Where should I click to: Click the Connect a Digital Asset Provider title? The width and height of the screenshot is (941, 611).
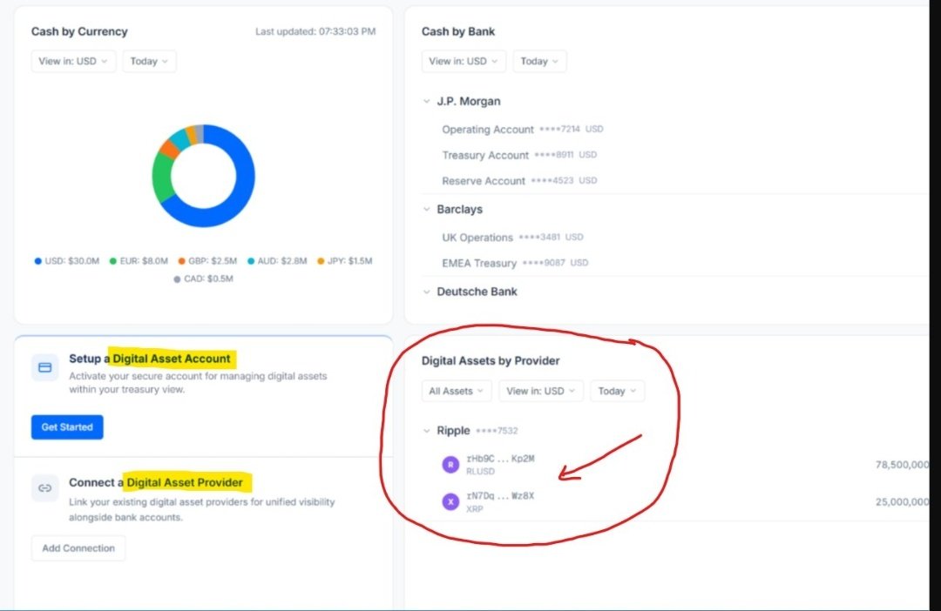pyautogui.click(x=156, y=483)
